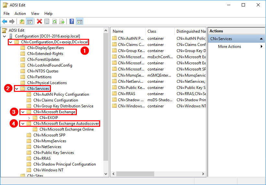
Task: Click the green Refresh toolbar icon
Action: tap(54, 22)
